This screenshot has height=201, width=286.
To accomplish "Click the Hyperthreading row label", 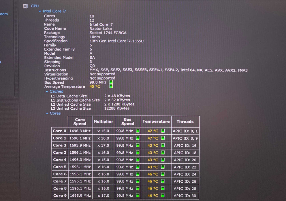I will pos(59,78).
